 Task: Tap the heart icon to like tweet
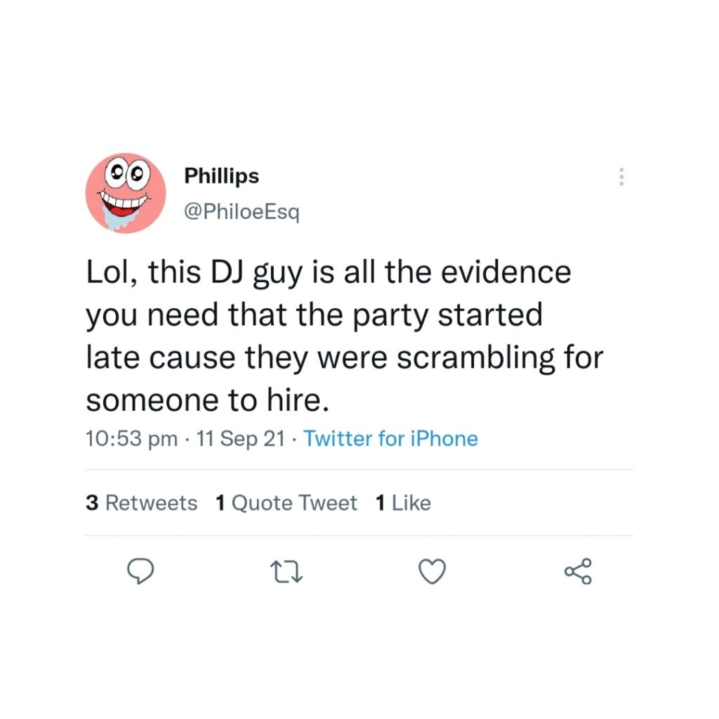point(432,572)
